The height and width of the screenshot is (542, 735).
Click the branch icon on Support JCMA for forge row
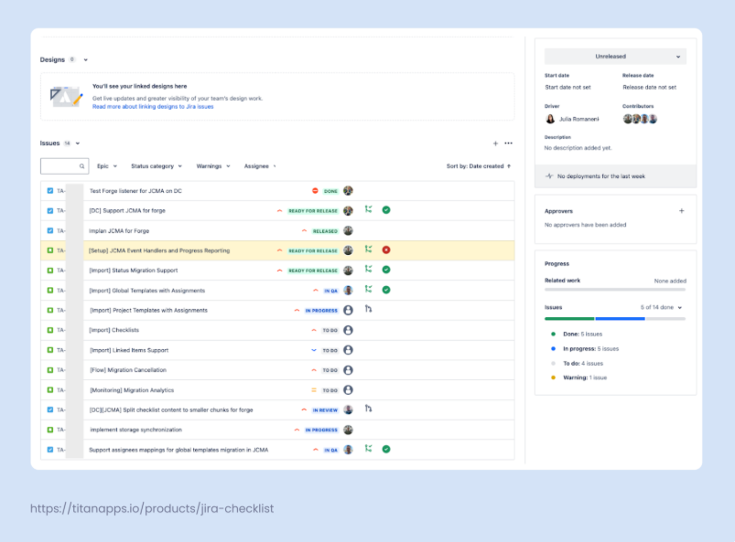pos(368,209)
